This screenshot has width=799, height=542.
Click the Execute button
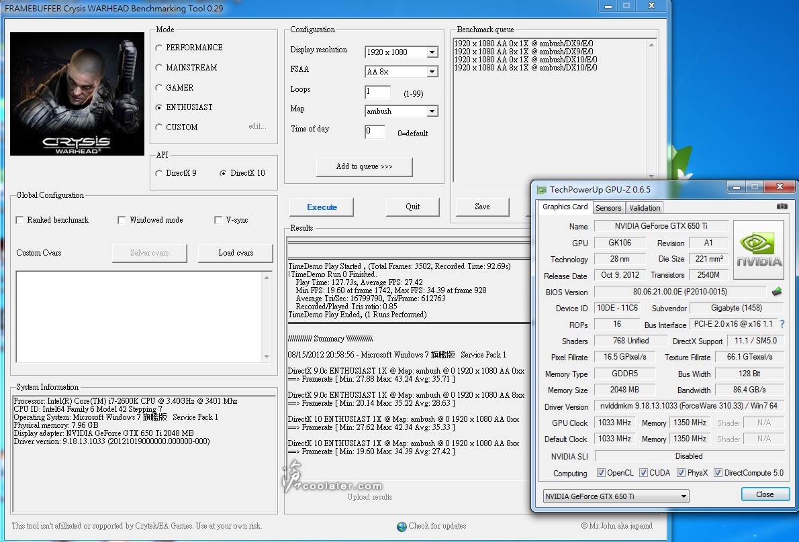322,207
